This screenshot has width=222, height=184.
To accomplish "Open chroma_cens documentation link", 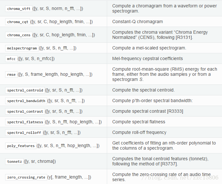I will pyautogui.click(x=19, y=35).
